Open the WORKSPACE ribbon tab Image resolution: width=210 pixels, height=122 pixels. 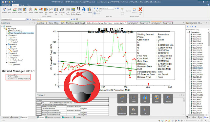[6, 5]
